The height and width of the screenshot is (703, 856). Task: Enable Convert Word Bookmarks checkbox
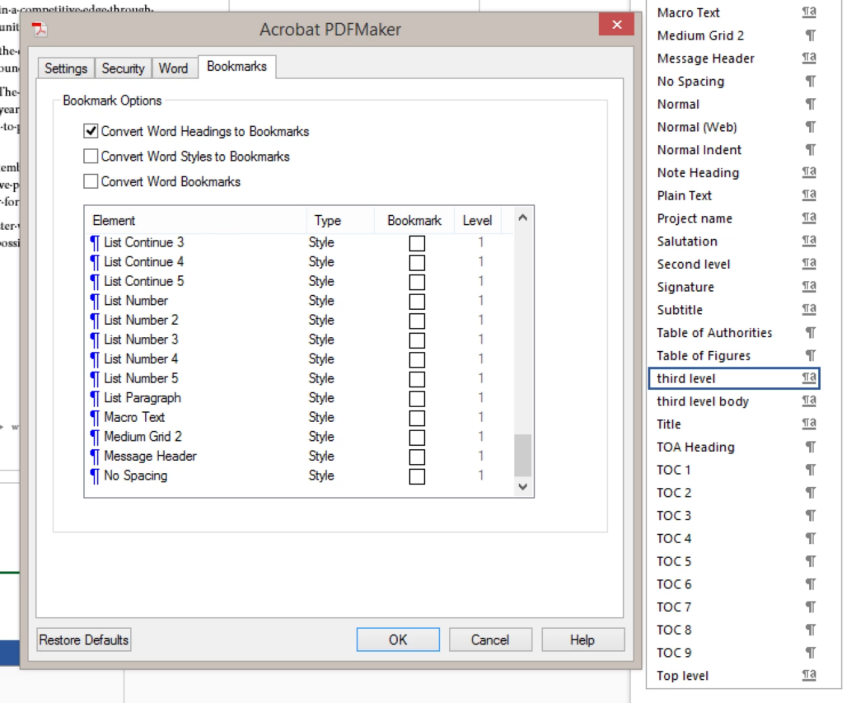coord(91,181)
